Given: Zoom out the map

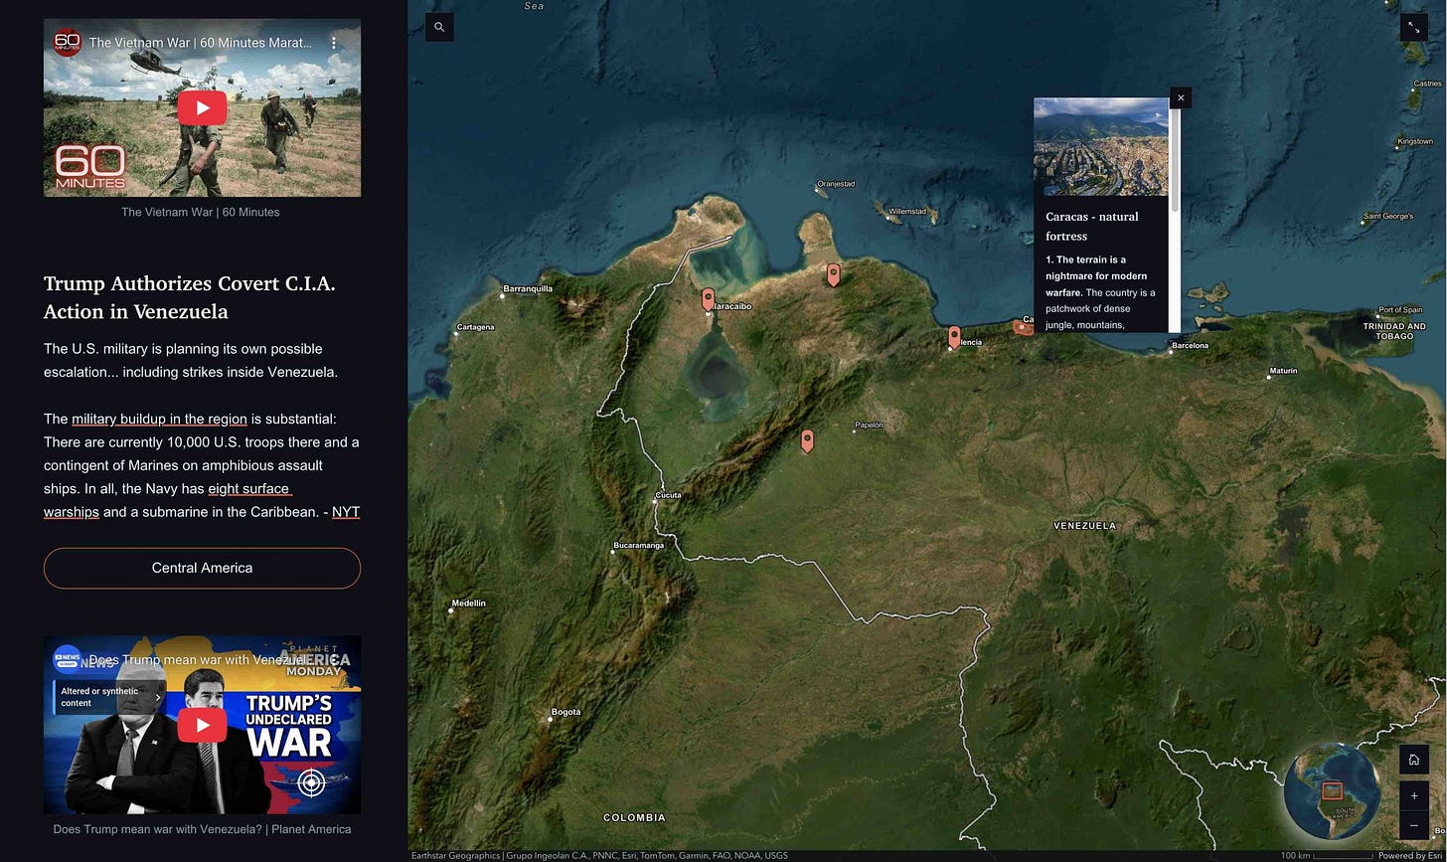Looking at the screenshot, I should pos(1414,825).
